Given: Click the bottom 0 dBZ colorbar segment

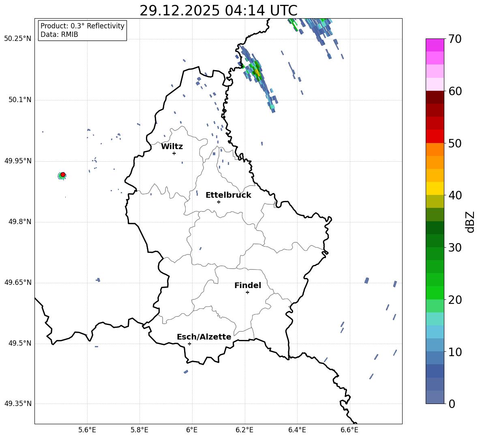Looking at the screenshot, I should click(435, 397).
